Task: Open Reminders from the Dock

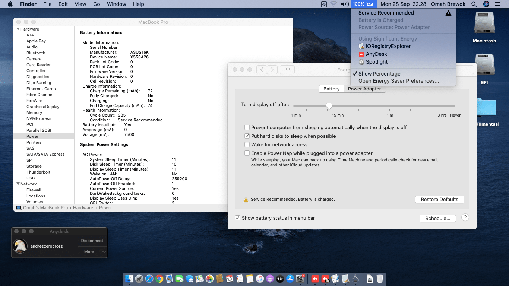Action: [x=240, y=279]
